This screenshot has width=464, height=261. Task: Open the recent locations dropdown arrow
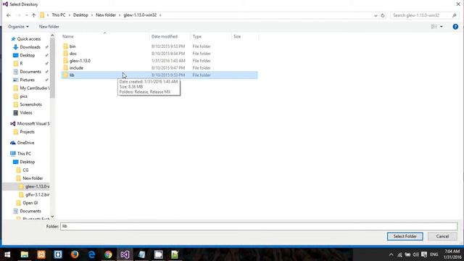pos(27,15)
